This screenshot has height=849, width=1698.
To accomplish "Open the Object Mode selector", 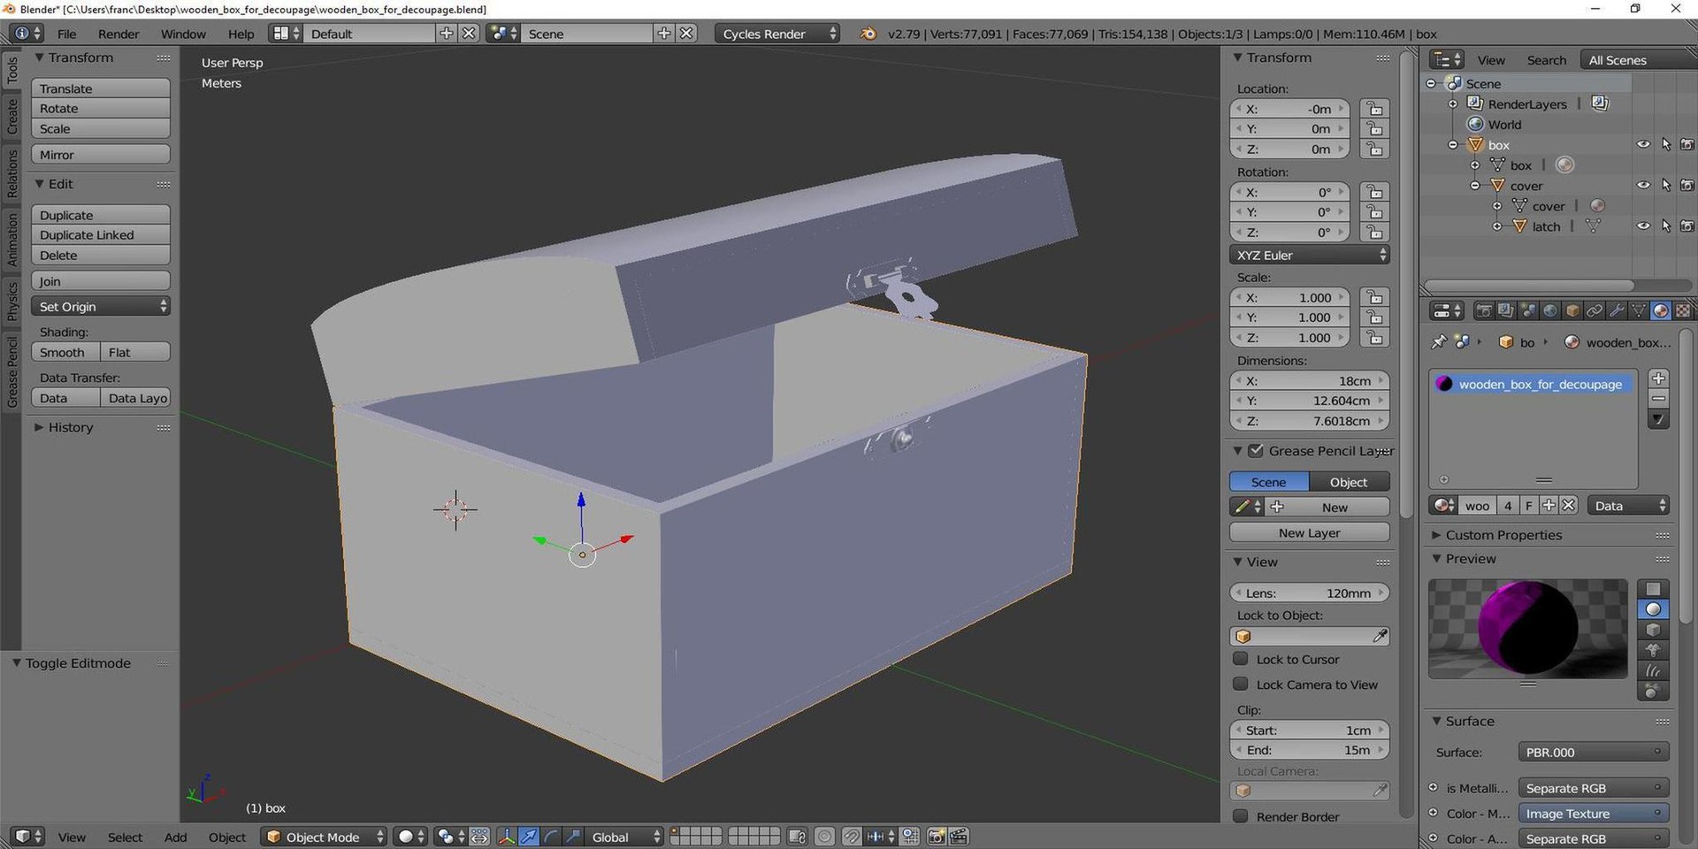I will click(x=324, y=837).
